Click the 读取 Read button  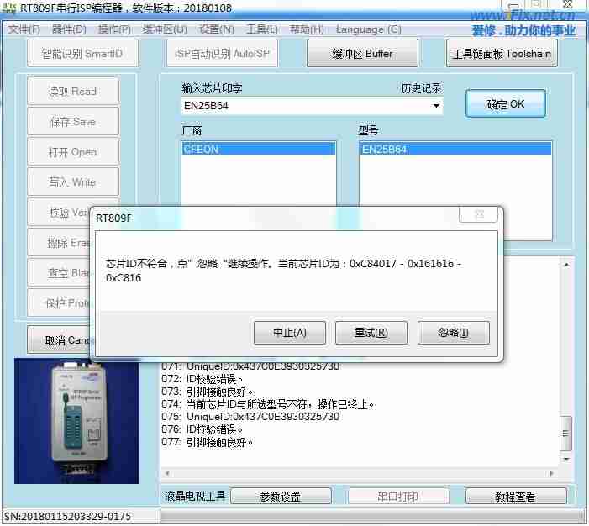pos(73,91)
